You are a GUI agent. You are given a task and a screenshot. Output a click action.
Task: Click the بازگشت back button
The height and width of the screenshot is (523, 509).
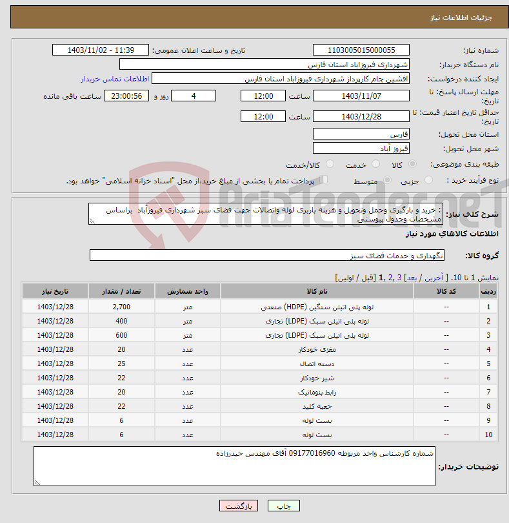(x=239, y=506)
